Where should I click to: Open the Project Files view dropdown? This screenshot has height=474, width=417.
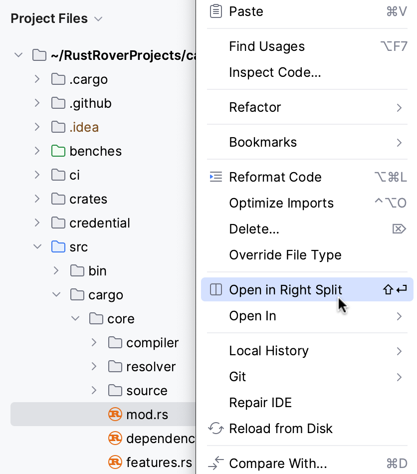pos(98,19)
